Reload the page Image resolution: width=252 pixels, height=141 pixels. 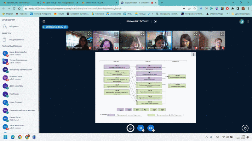(14, 8)
